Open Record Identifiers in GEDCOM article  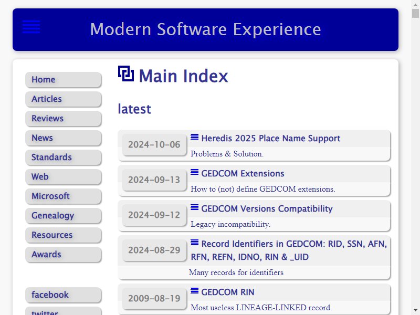pyautogui.click(x=289, y=250)
